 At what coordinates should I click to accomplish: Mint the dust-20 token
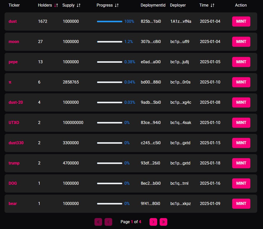(241, 102)
